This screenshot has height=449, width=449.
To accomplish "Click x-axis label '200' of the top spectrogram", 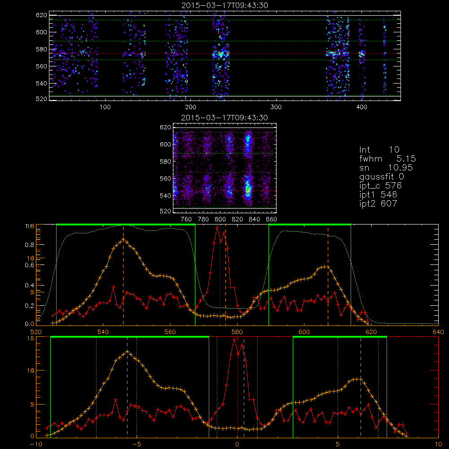I will coord(191,107).
